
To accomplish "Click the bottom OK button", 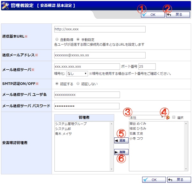I will (154, 180).
